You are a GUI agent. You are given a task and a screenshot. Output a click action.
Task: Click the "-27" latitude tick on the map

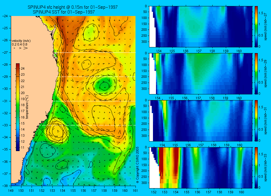[x=5, y=52]
